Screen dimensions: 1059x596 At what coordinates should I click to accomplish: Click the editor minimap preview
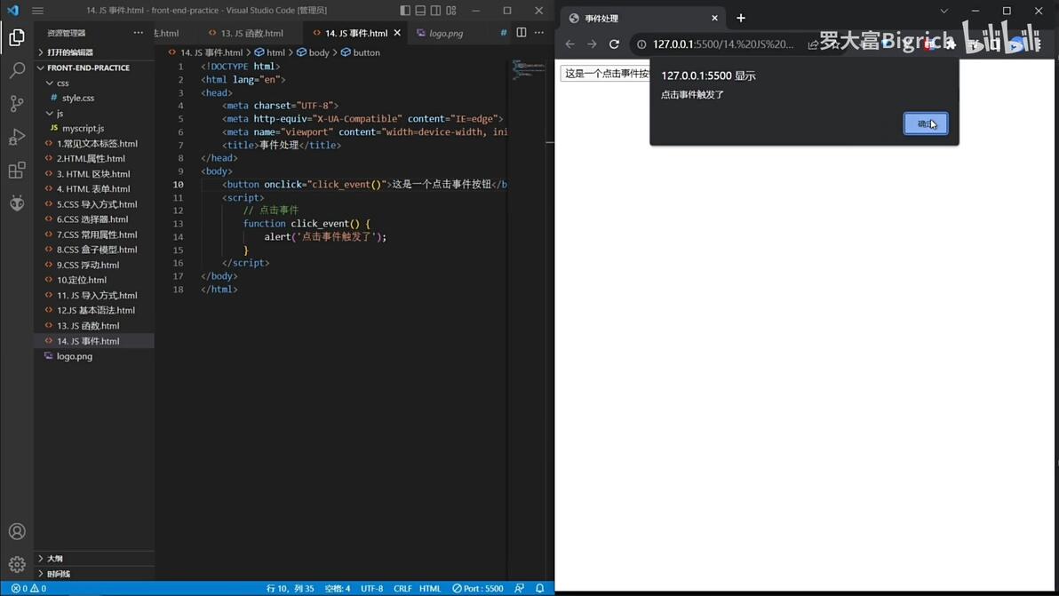(x=529, y=70)
